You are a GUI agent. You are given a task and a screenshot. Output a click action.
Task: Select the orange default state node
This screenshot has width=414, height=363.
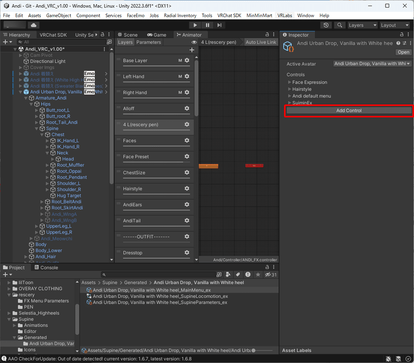[209, 166]
